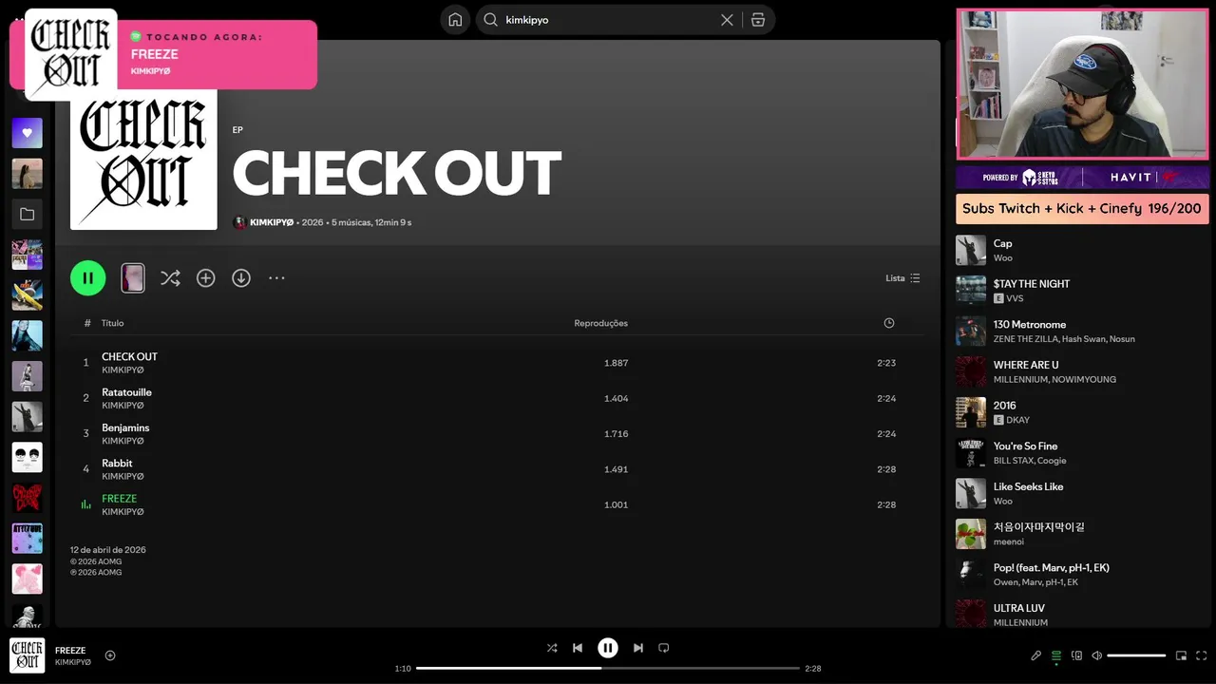Select the currently playing FREEZE track row

coord(497,504)
